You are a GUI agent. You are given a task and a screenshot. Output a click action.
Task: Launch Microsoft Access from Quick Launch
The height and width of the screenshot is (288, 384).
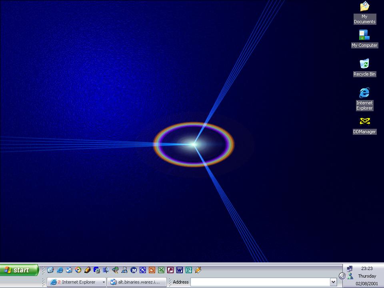coord(170,270)
